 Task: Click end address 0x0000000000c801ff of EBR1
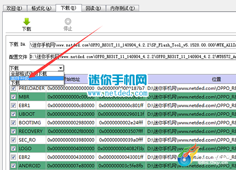click(x=121, y=105)
